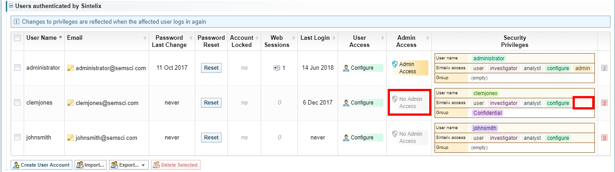Click the admin privilege tag for administrator

(582, 68)
